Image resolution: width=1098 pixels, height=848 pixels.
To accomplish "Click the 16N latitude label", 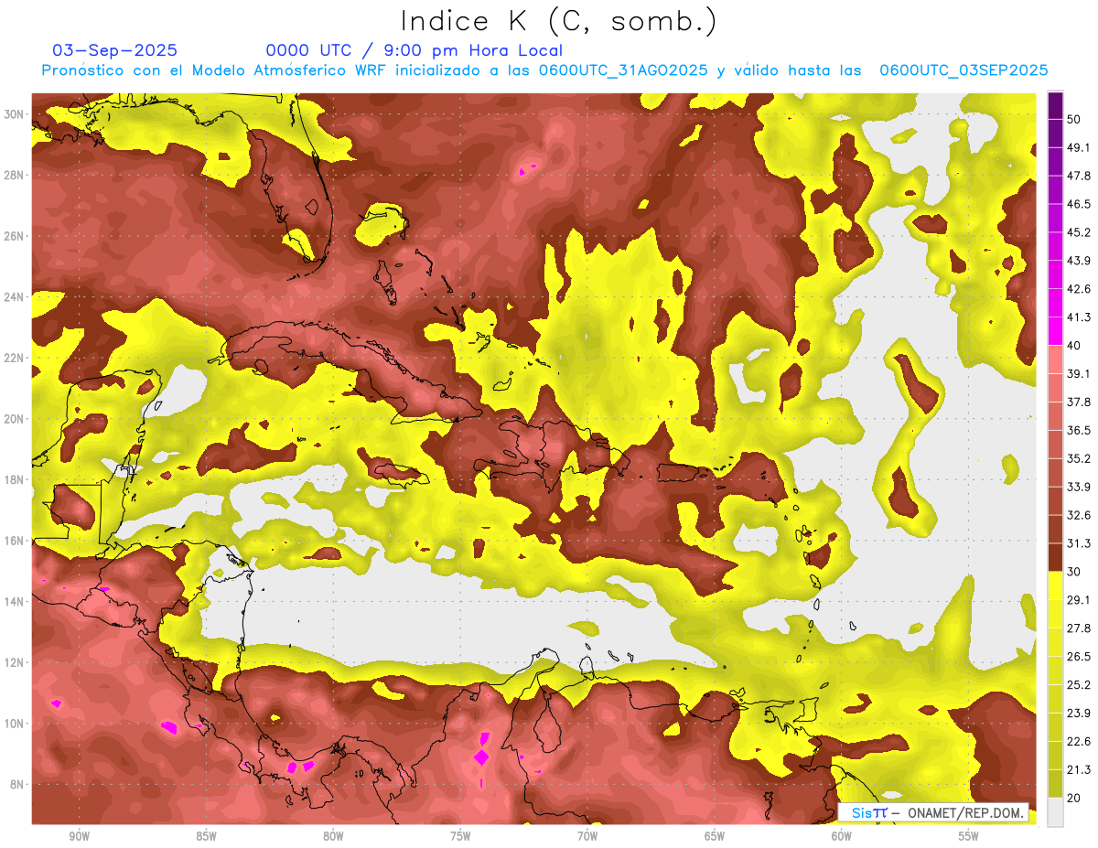I will tap(14, 541).
